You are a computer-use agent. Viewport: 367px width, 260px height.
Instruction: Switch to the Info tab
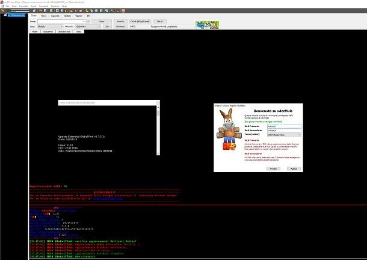[88, 16]
